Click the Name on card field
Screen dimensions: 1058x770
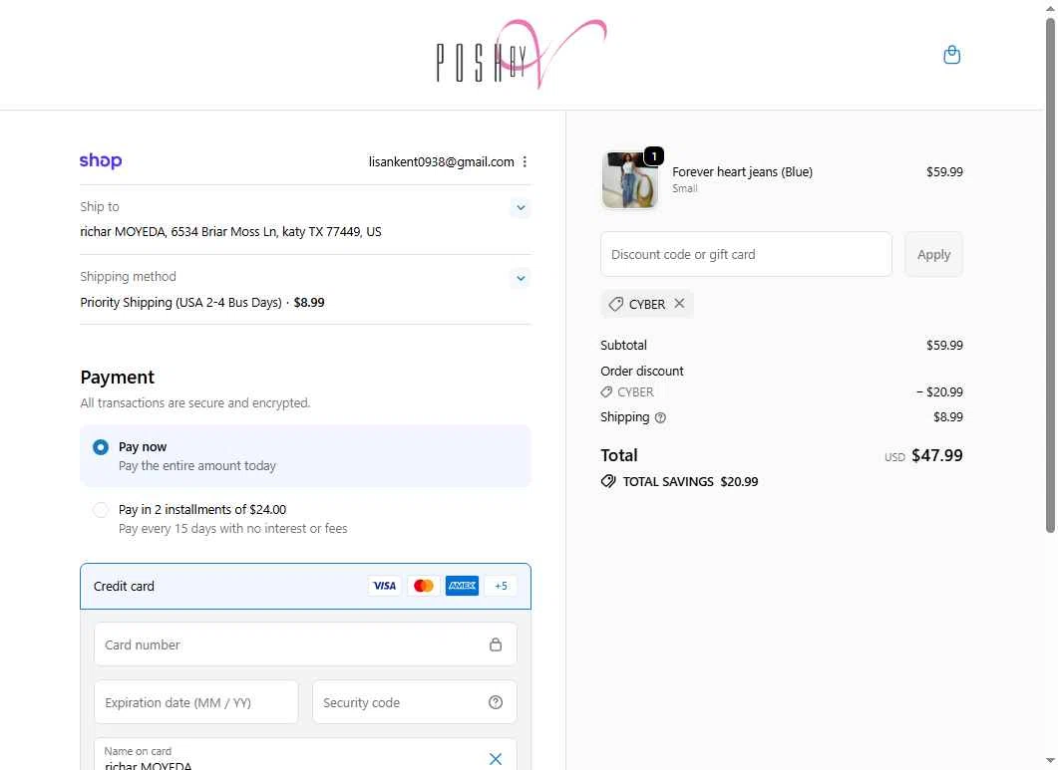click(x=306, y=756)
